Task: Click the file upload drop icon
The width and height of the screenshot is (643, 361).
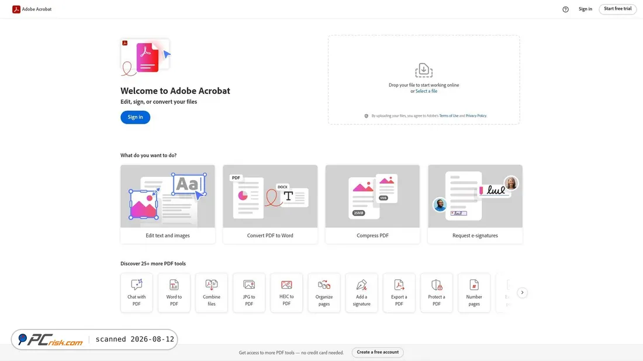Action: click(x=424, y=70)
